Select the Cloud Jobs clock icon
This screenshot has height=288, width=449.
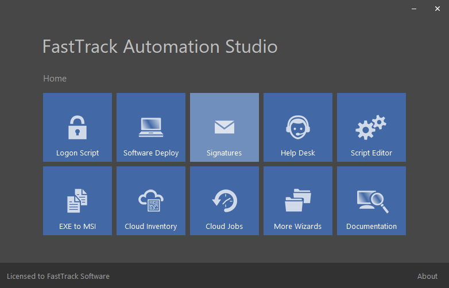coord(224,200)
